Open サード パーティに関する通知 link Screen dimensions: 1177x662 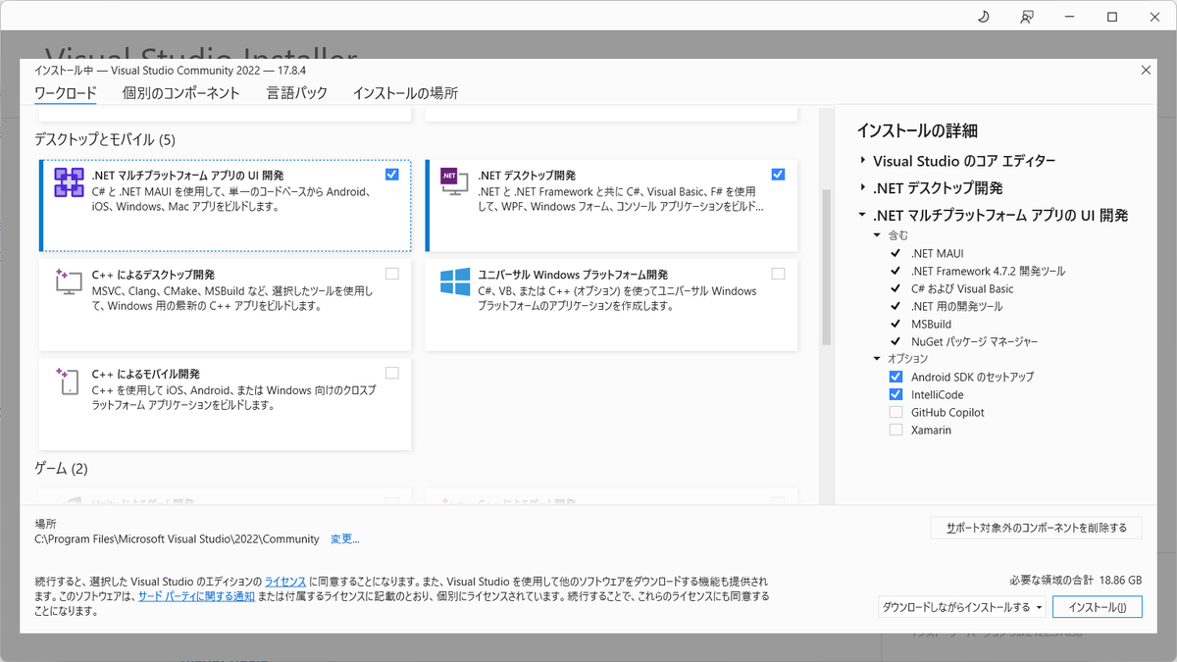pyautogui.click(x=196, y=596)
